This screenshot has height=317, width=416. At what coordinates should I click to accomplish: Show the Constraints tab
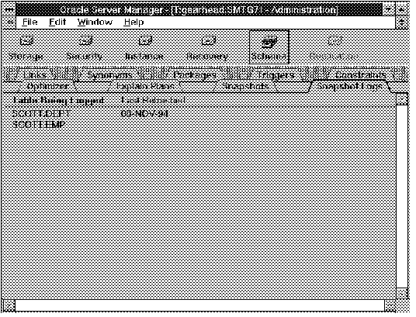point(360,75)
